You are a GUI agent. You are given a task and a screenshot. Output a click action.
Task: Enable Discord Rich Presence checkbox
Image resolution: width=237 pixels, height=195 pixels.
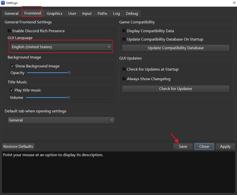coord(9,31)
